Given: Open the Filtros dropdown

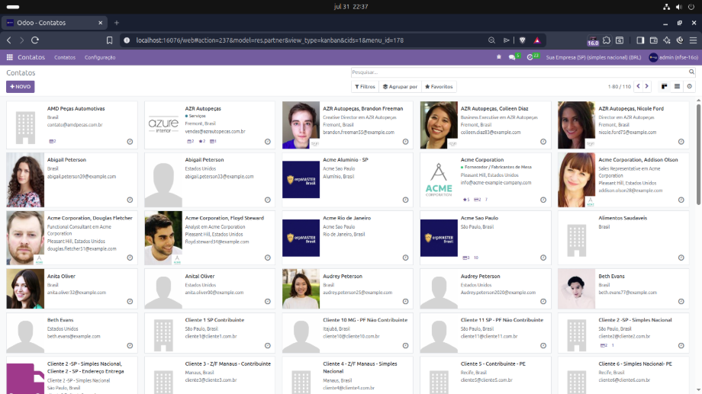Looking at the screenshot, I should click(365, 87).
